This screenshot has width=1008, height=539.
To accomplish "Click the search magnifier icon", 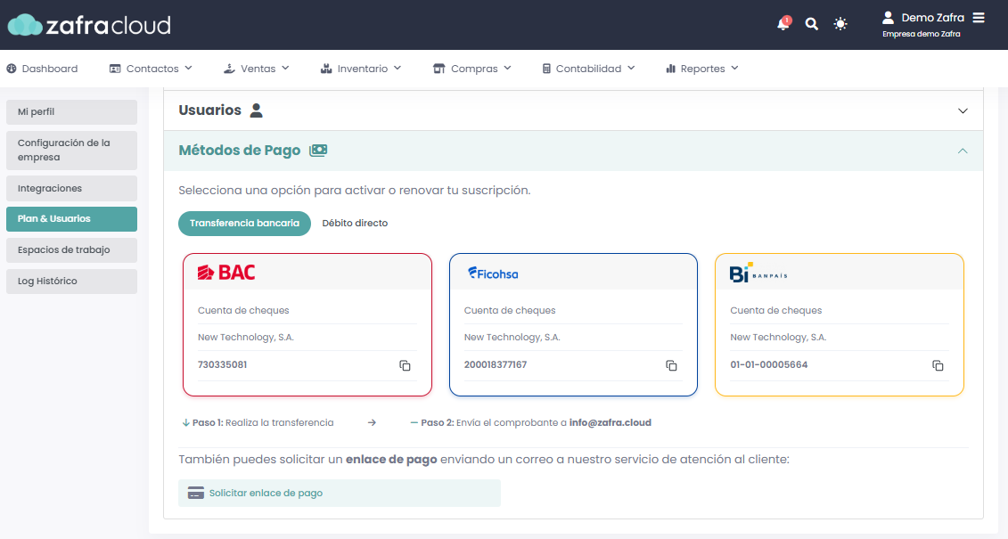I will coord(811,24).
